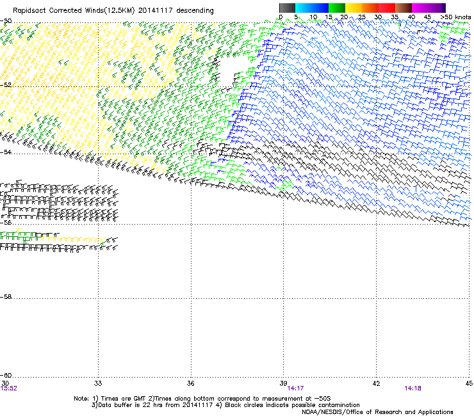
Task: Click the yellow 20-25 knots legend swatch
Action: 354,8
